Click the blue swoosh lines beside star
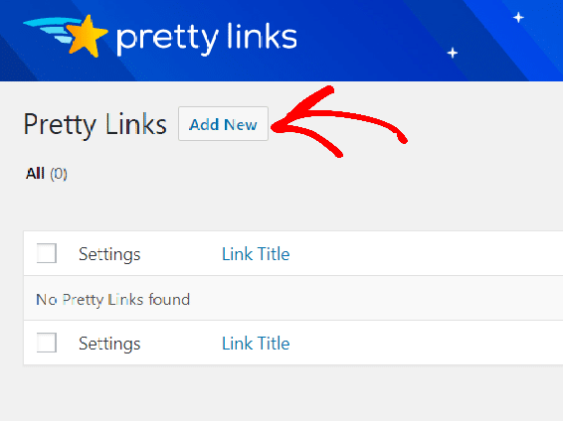 point(49,31)
